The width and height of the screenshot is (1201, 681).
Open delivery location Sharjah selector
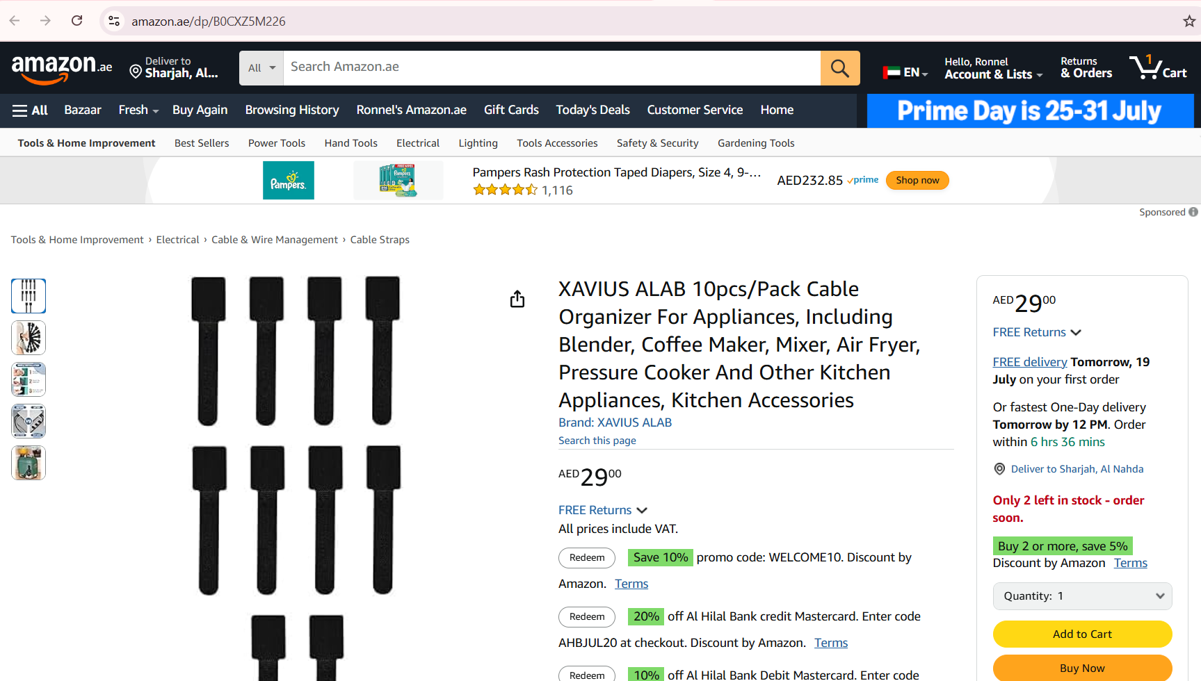coord(174,67)
